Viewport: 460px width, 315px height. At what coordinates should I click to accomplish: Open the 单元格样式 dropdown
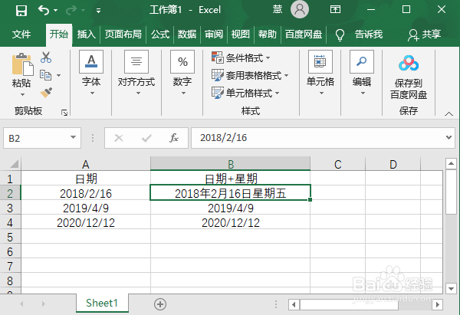click(245, 93)
